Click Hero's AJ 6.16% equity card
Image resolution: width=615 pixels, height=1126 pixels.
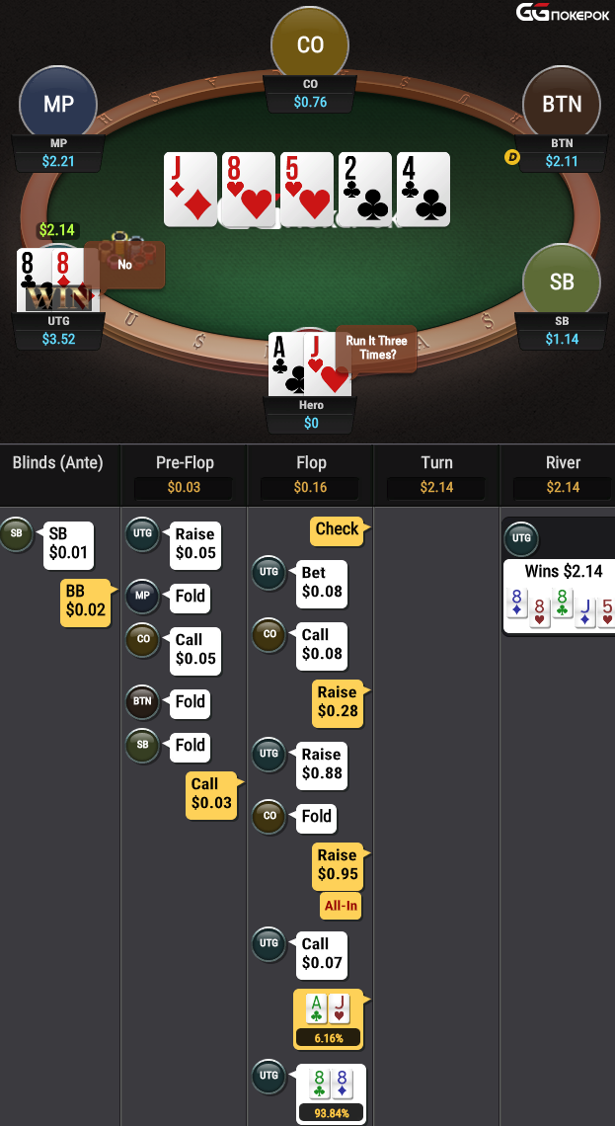coord(329,1019)
